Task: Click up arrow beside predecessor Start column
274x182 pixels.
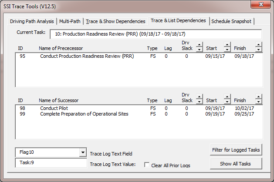Action: point(227,45)
